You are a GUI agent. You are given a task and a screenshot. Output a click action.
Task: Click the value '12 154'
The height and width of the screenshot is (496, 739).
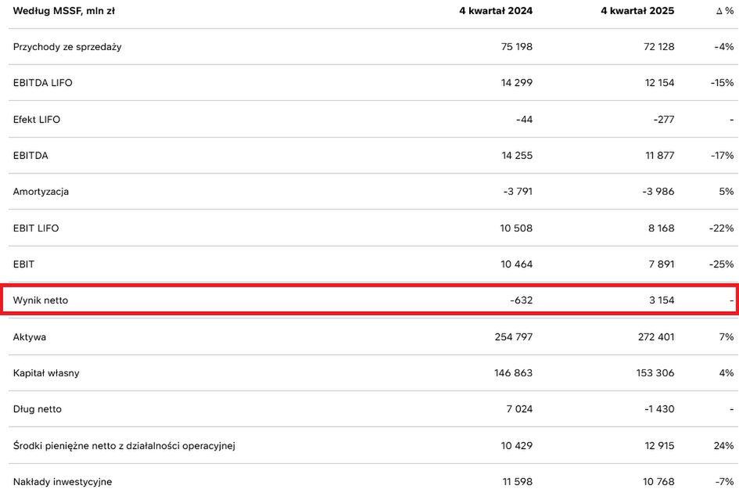click(659, 82)
